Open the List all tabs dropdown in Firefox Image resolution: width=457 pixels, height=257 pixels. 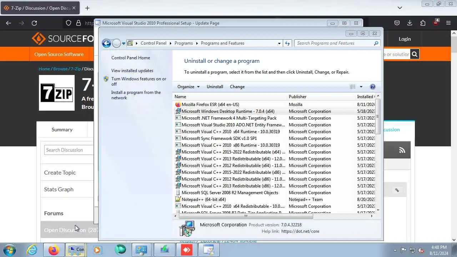[400, 8]
